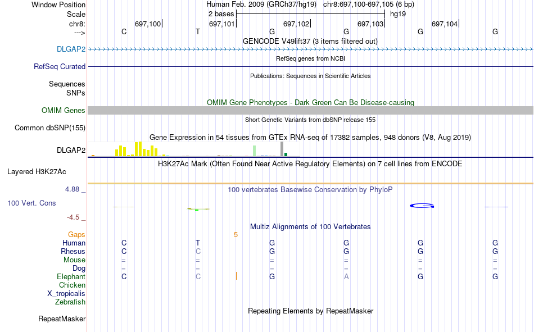Click the orange Gaps row label
The image size is (534, 332).
(76, 234)
